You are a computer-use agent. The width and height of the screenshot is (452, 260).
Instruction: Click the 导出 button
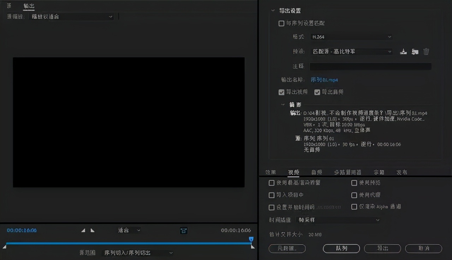(x=382, y=248)
